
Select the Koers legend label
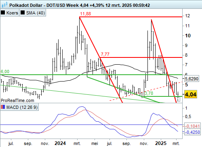point(12,13)
